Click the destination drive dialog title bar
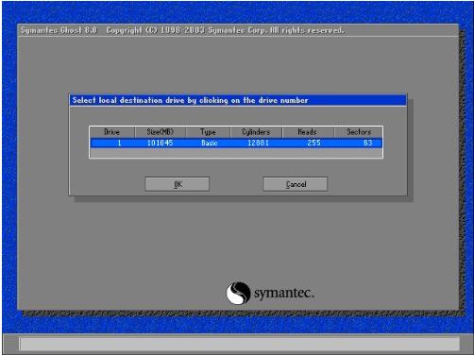This screenshot has height=355, width=474. [x=238, y=100]
